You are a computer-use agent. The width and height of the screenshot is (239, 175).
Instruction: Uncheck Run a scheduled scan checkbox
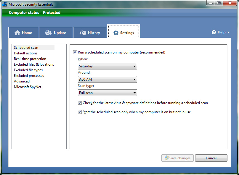[75, 52]
